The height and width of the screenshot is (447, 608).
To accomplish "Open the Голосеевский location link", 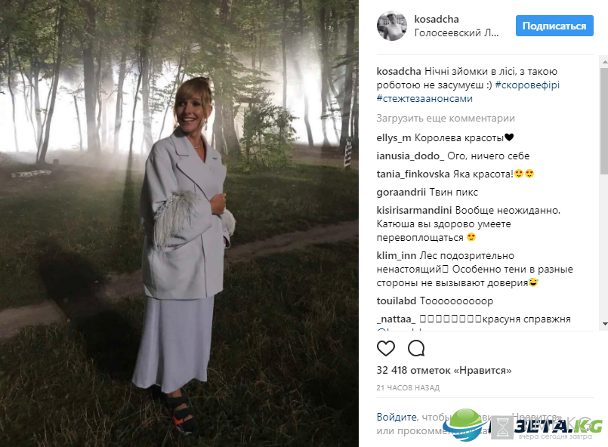I will coord(456,33).
